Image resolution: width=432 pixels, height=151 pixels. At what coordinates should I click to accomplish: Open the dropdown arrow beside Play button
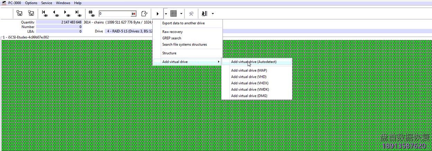pyautogui.click(x=166, y=14)
